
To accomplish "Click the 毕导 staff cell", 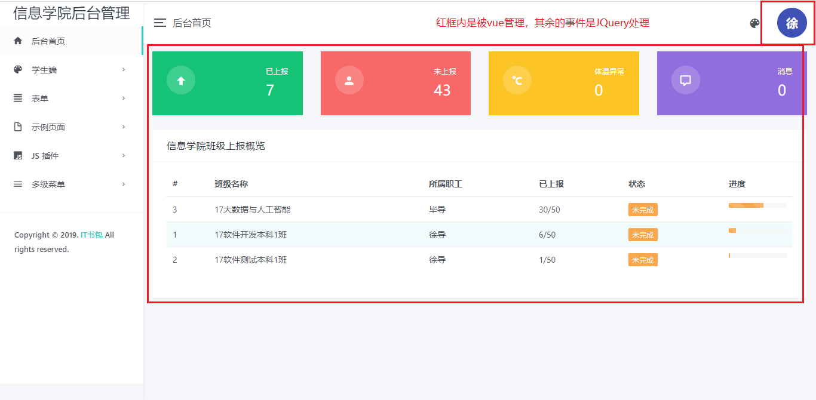I will click(x=437, y=210).
